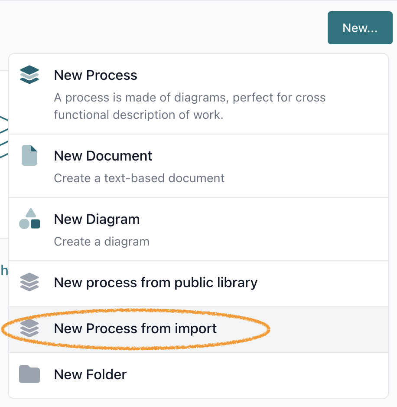Select New Process from import
Screen dimensions: 397x407
point(198,330)
